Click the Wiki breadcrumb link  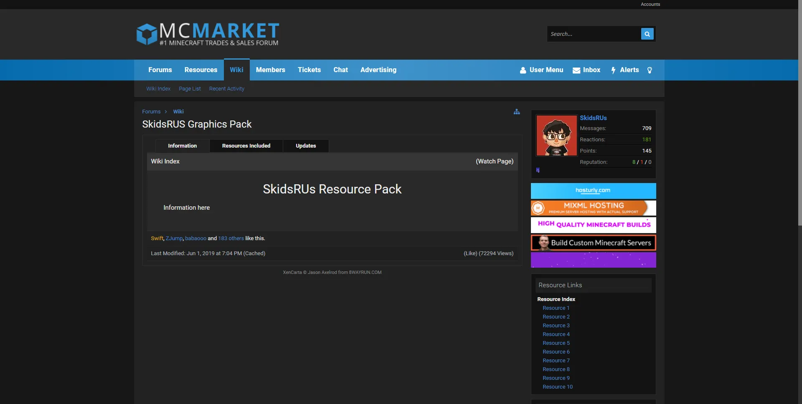(x=178, y=112)
